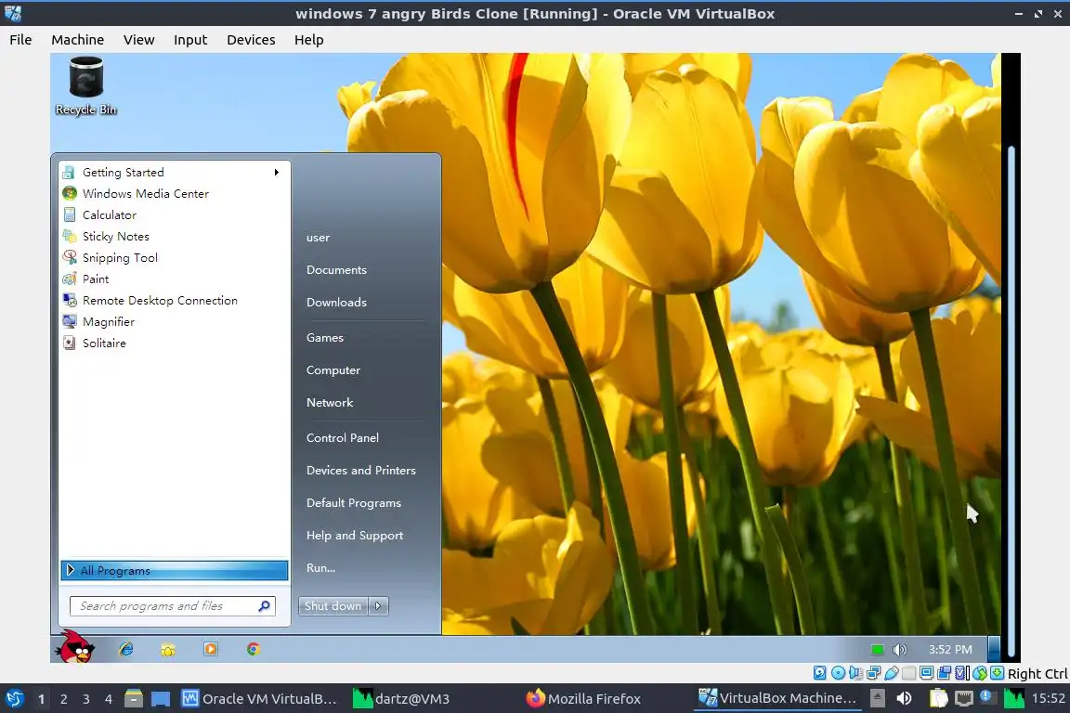The image size is (1070, 713).
Task: Click the VirtualBox vertical scrollbar
Action: (x=1011, y=403)
